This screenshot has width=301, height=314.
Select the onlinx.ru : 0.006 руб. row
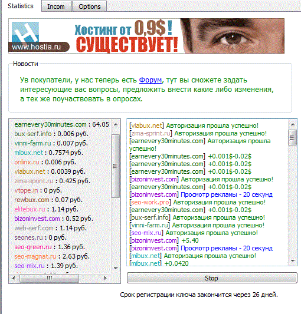45,162
